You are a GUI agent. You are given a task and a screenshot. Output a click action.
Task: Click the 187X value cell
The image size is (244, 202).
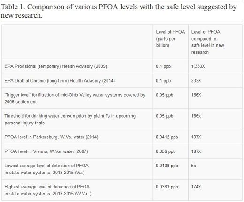[196, 151]
